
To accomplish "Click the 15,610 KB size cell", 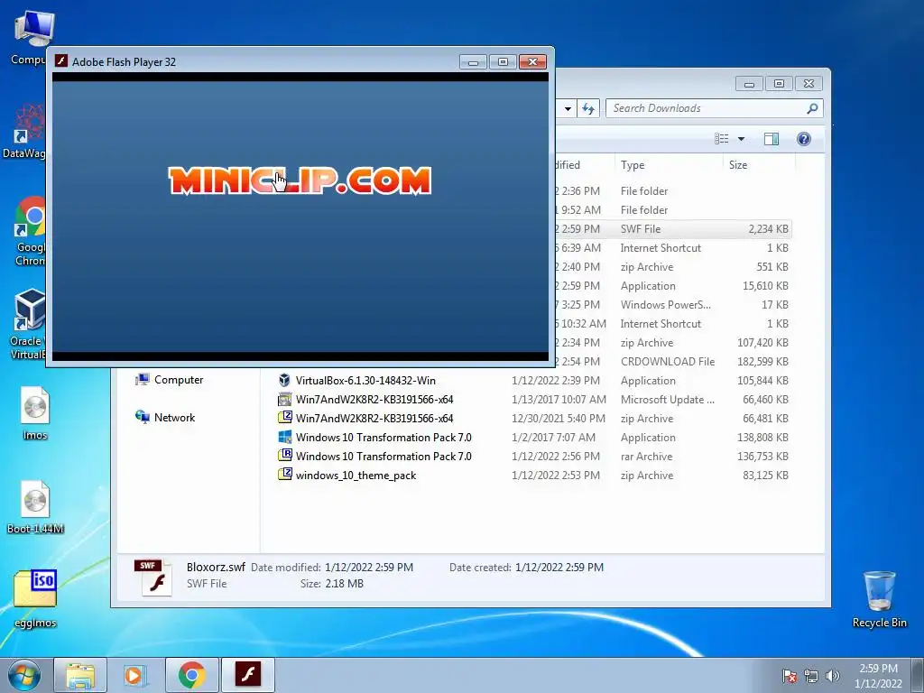I will click(x=765, y=286).
